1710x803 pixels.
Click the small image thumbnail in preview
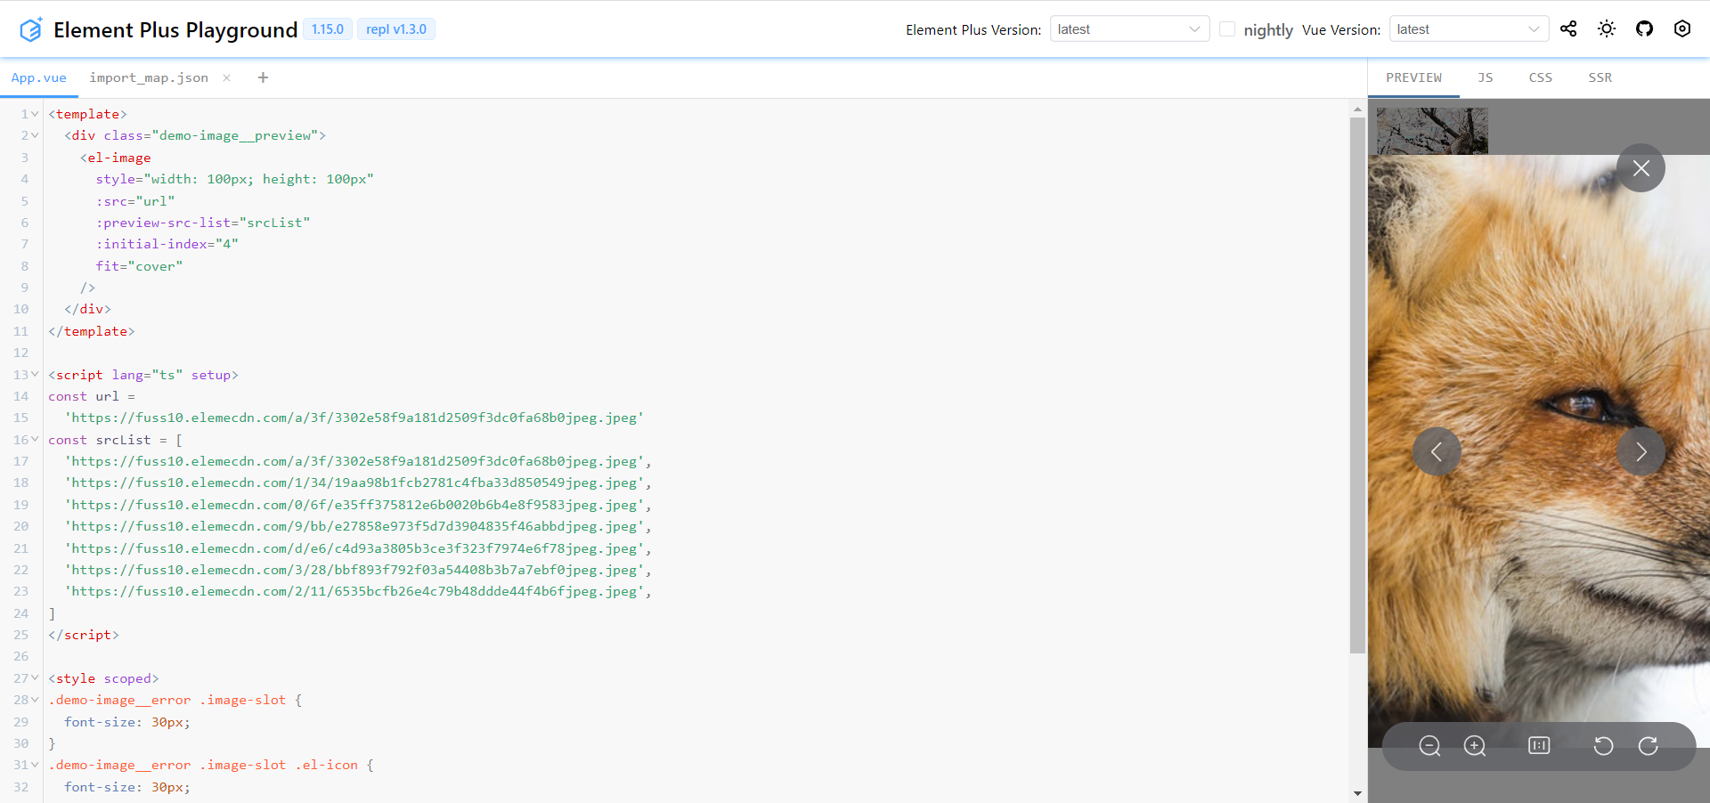tap(1432, 131)
